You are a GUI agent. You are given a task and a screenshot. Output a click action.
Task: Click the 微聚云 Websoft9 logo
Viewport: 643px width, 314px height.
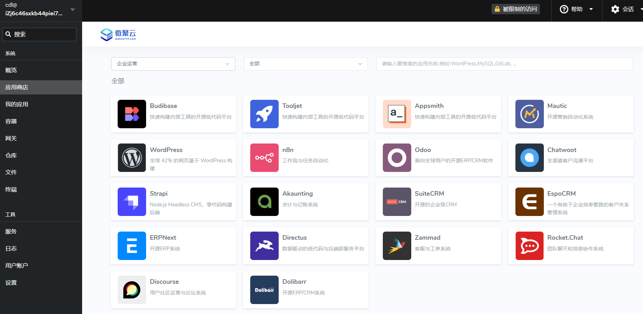[x=118, y=34]
